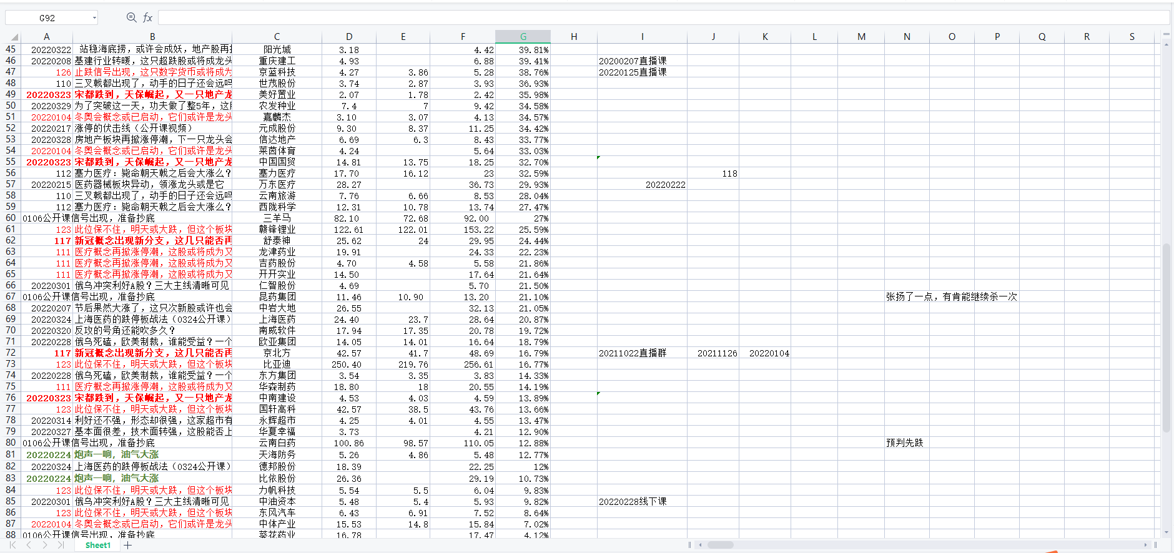This screenshot has width=1174, height=553.
Task: Go to previous sheet using nav arrow
Action: 29,545
